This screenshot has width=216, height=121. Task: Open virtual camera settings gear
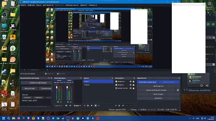coord(178,90)
